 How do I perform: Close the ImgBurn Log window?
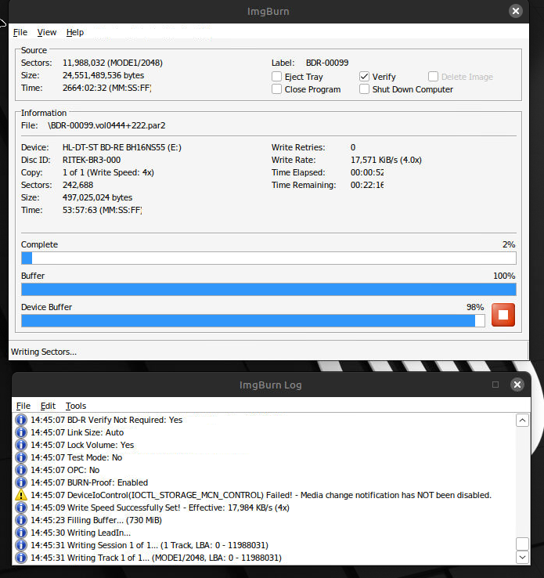517,385
